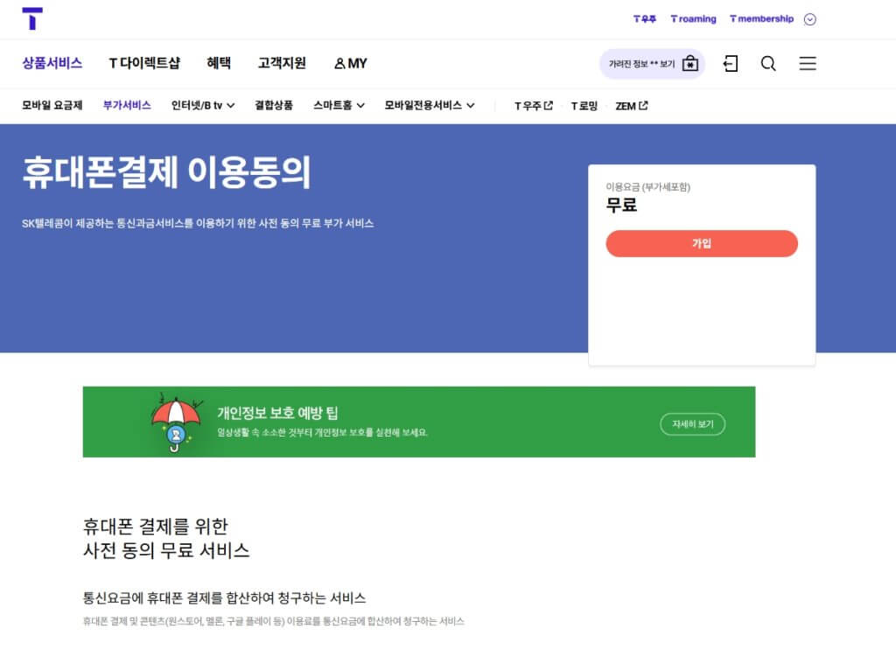The image size is (896, 657).
Task: Open T 다이렉트샵 menu
Action: (144, 63)
